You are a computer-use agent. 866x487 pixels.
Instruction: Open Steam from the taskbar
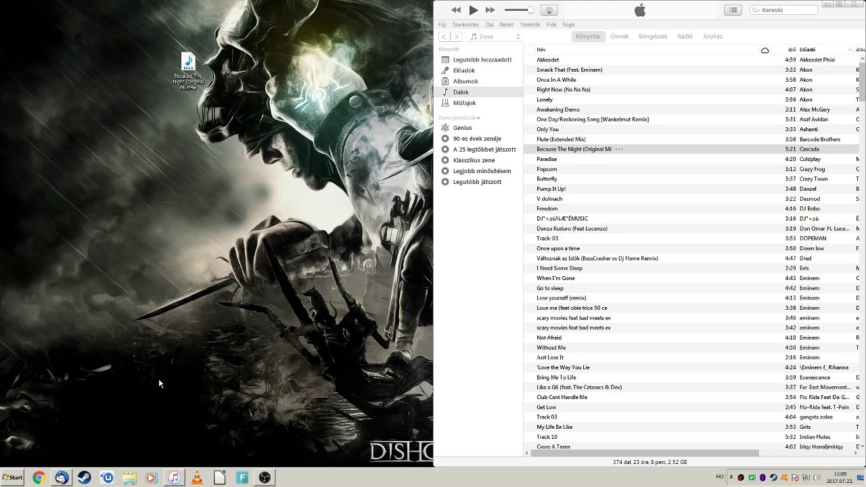pos(85,478)
